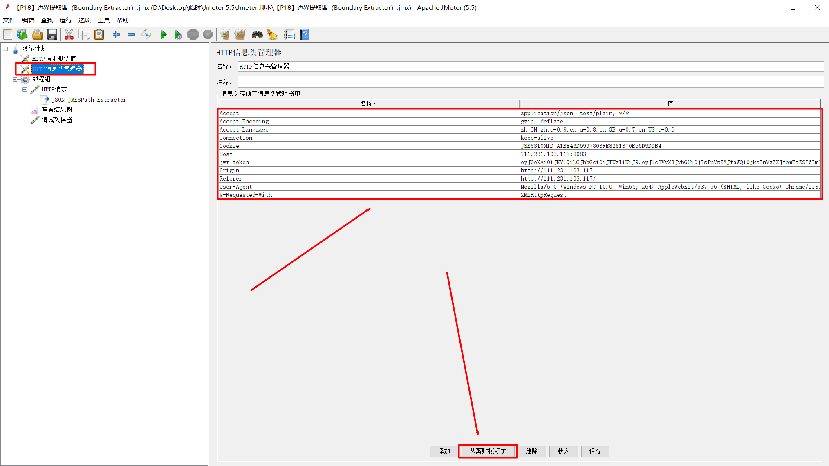The width and height of the screenshot is (829, 466).
Task: Click the Stop test toolbar icon
Action: (x=193, y=35)
